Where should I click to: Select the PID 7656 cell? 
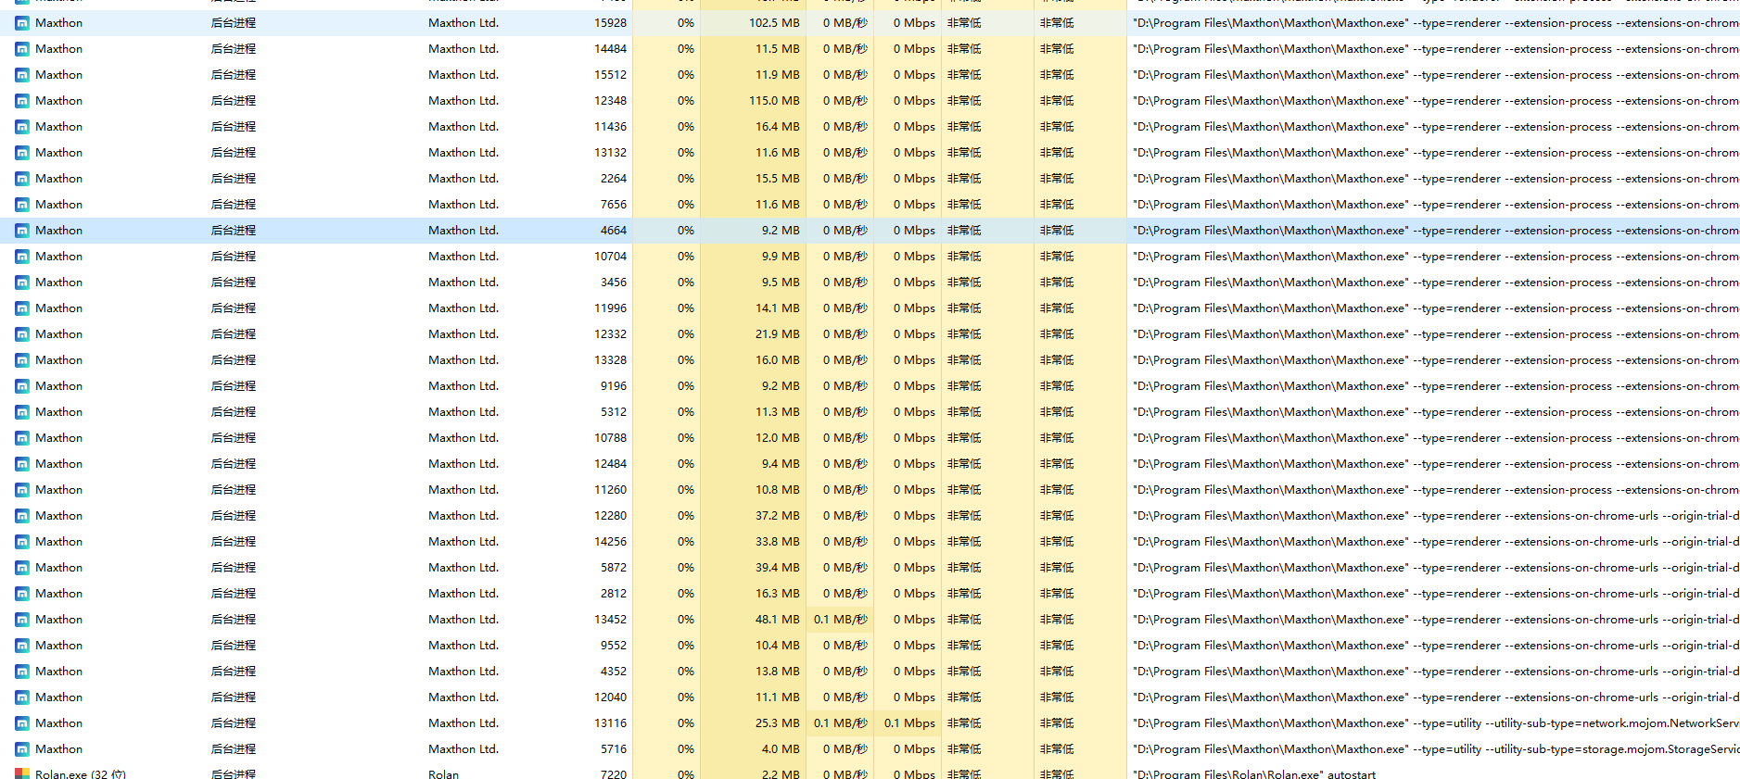(x=613, y=205)
